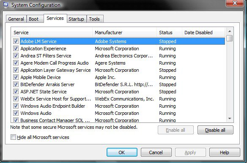This screenshot has height=163, width=247.
Task: Click the System Configuration title bar icon
Action: pyautogui.click(x=5, y=5)
